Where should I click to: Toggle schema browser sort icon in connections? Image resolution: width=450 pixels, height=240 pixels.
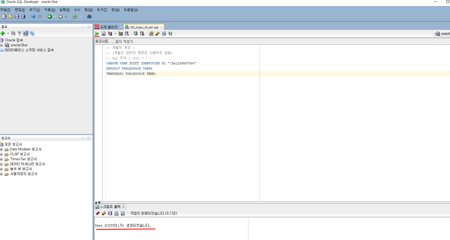(25, 33)
